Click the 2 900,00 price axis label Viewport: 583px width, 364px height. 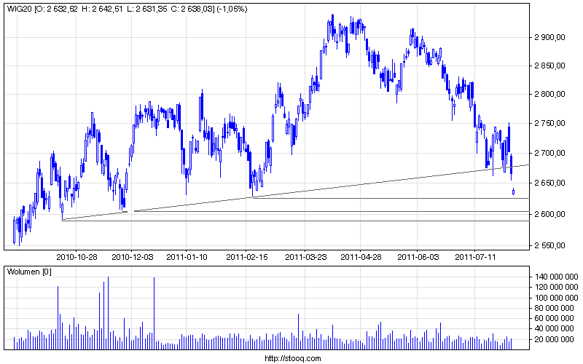[550, 37]
